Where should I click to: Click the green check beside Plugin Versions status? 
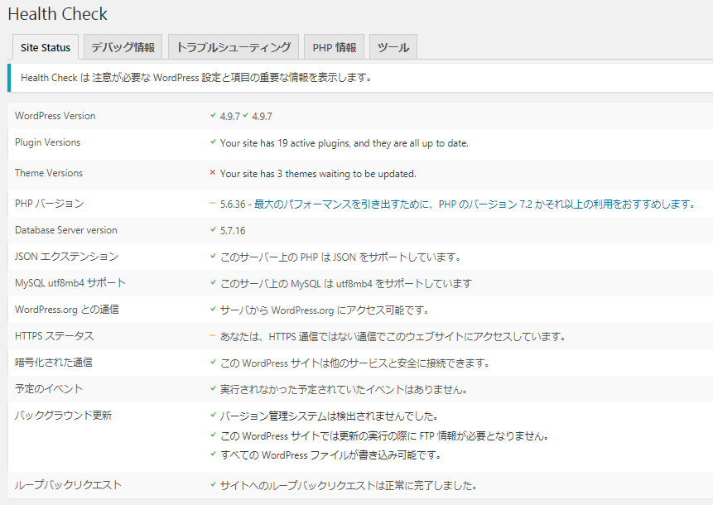(213, 142)
